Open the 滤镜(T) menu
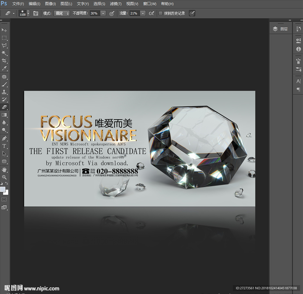This screenshot has height=294, width=303. 116,4
